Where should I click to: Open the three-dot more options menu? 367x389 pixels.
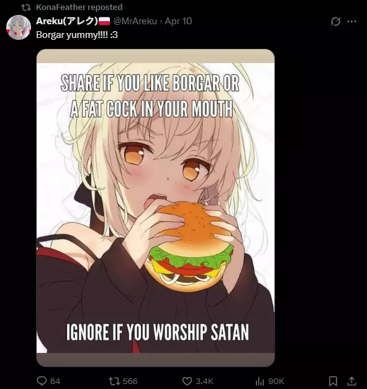coord(351,21)
